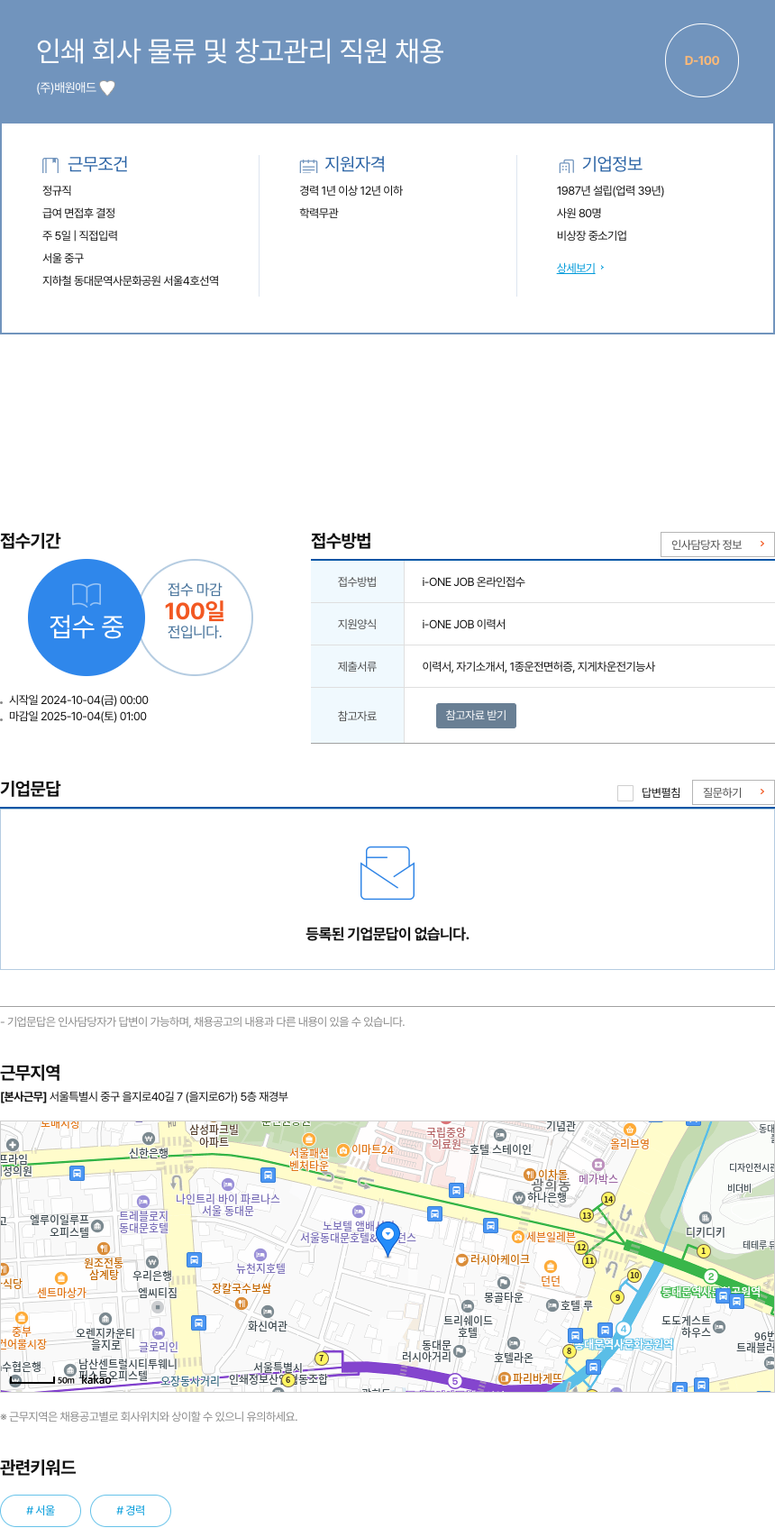The height and width of the screenshot is (1528, 775).
Task: Click the blue location pin on the map
Action: (x=387, y=1240)
